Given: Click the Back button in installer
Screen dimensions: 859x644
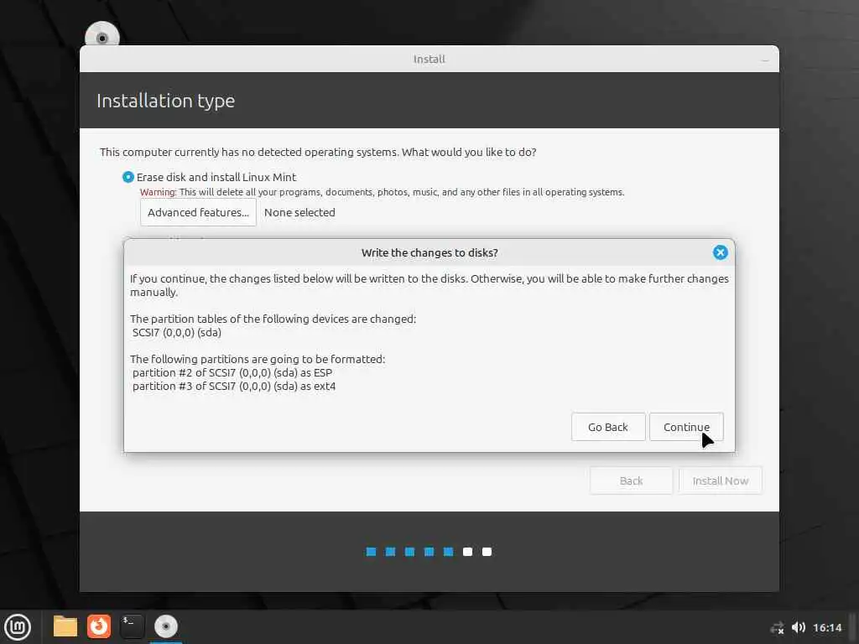Looking at the screenshot, I should click(631, 480).
